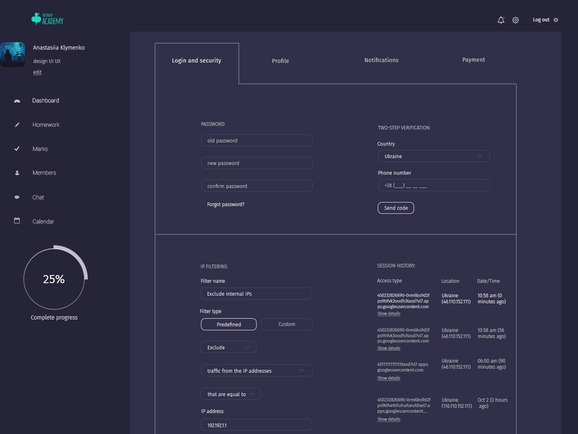Open Marks via the checkmark icon
This screenshot has width=578, height=434.
17,148
